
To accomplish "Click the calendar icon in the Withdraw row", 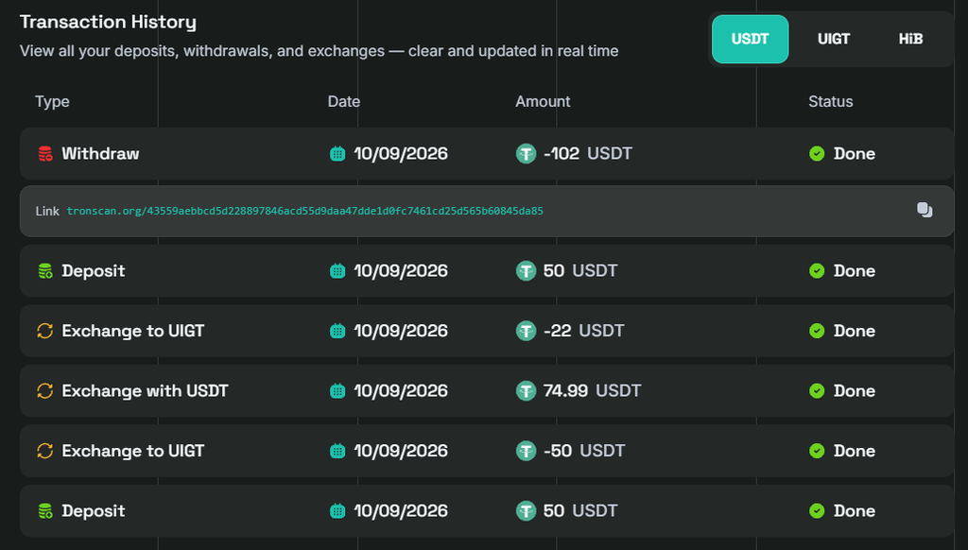I will [x=337, y=154].
